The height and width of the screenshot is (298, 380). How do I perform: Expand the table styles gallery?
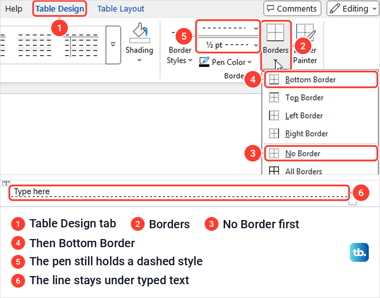[x=113, y=45]
